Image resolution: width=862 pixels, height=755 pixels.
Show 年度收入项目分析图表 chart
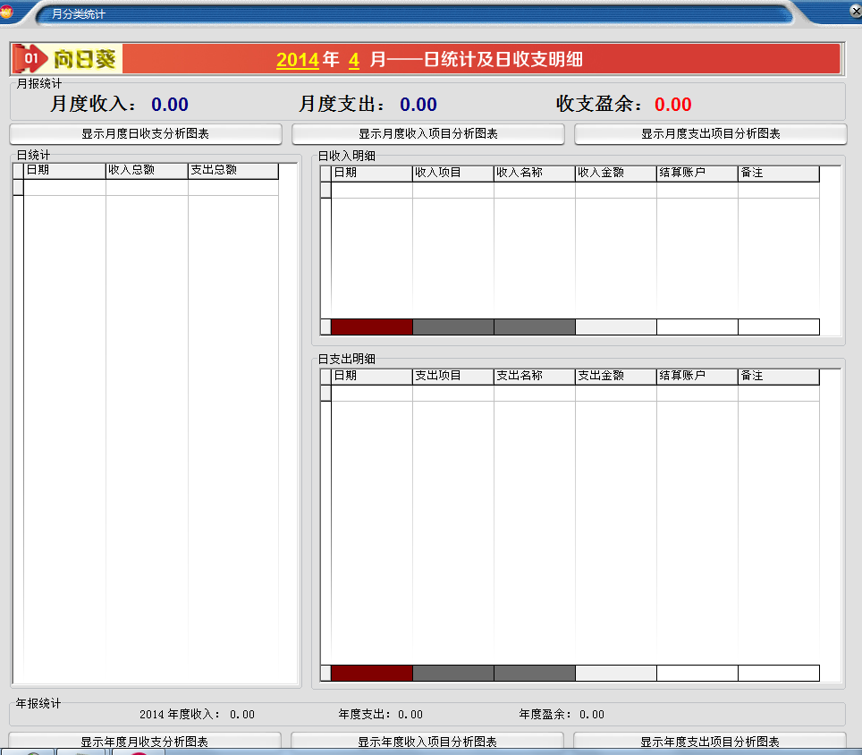427,742
